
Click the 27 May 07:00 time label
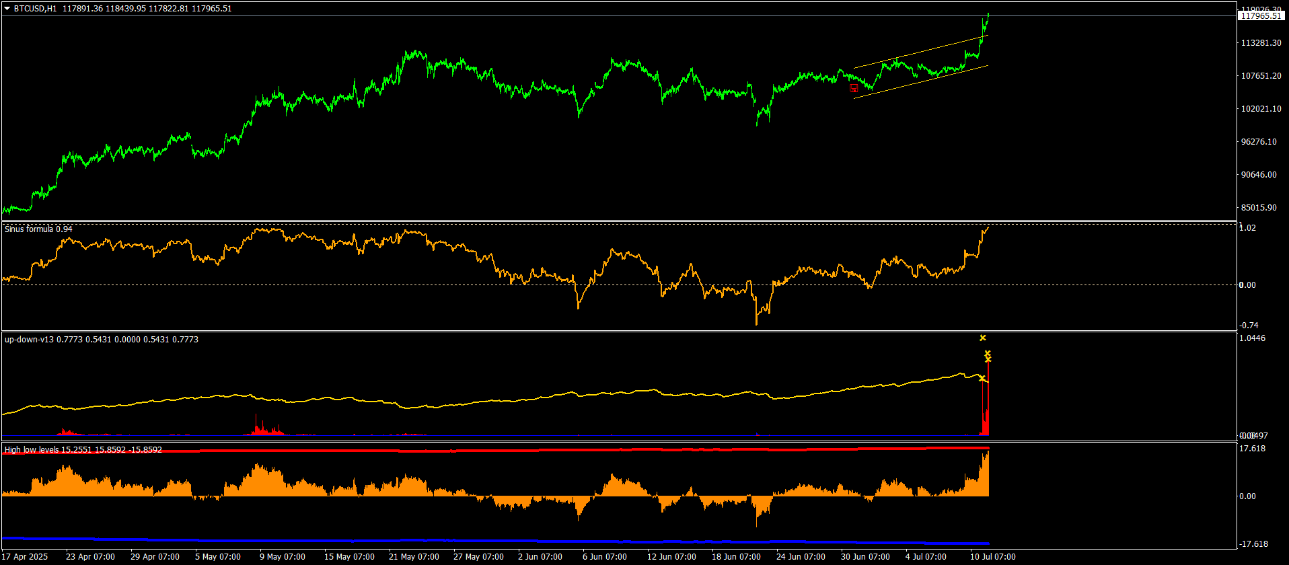[478, 557]
